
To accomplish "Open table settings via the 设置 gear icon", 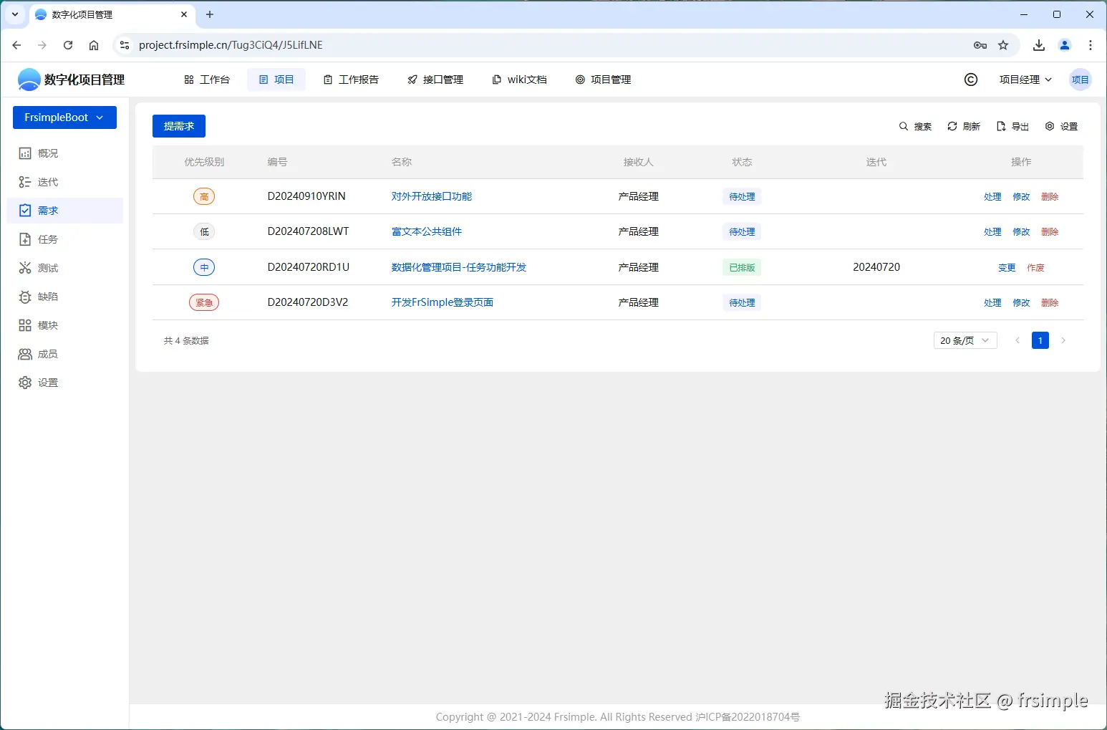I will click(1049, 126).
